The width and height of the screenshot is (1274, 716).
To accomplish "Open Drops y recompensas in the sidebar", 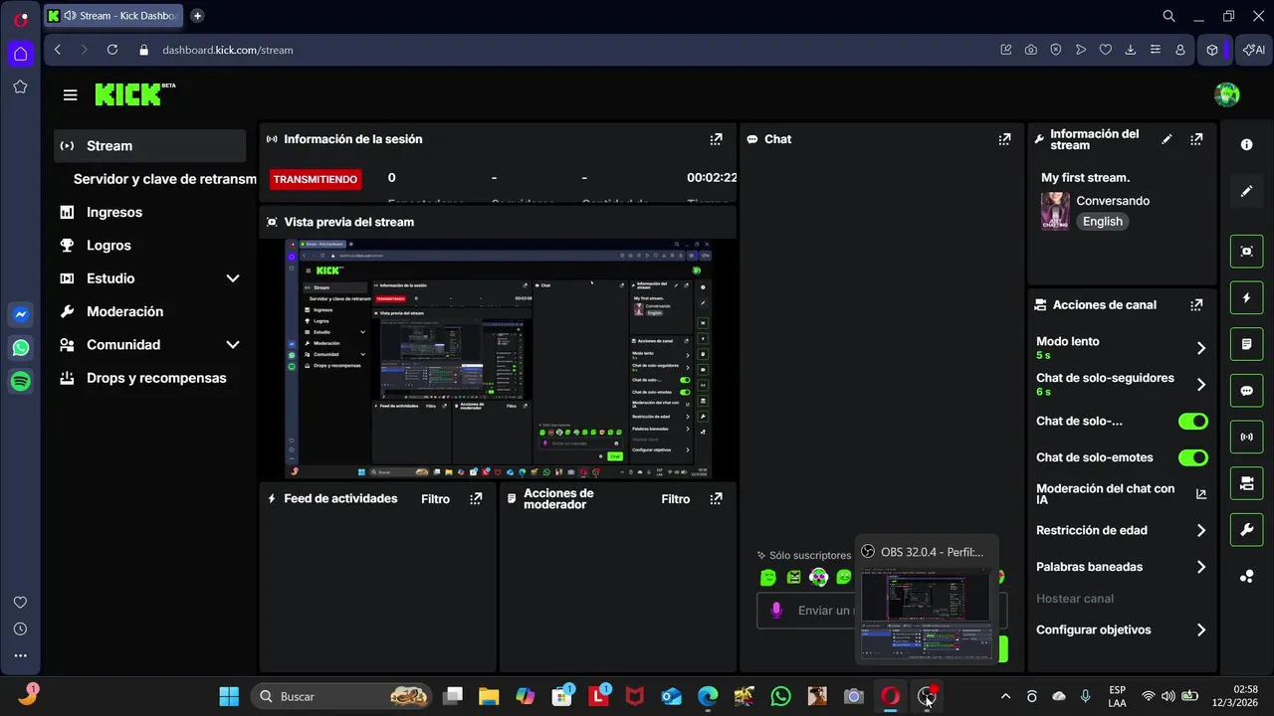I will (x=150, y=378).
